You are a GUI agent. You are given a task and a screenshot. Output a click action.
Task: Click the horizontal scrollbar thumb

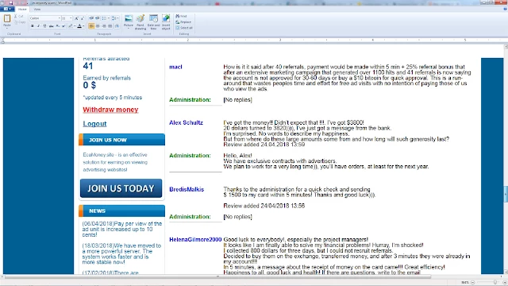(x=217, y=277)
